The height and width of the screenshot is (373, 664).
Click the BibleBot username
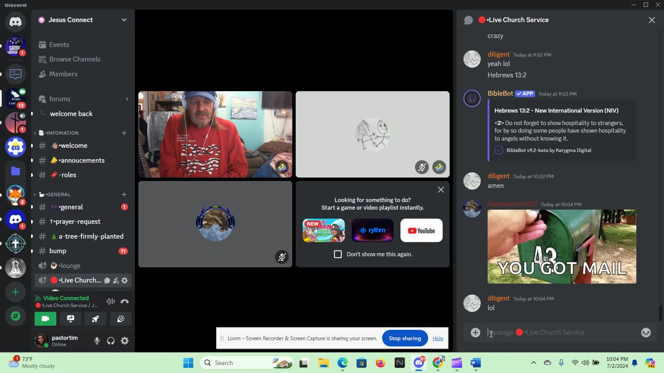(x=500, y=93)
